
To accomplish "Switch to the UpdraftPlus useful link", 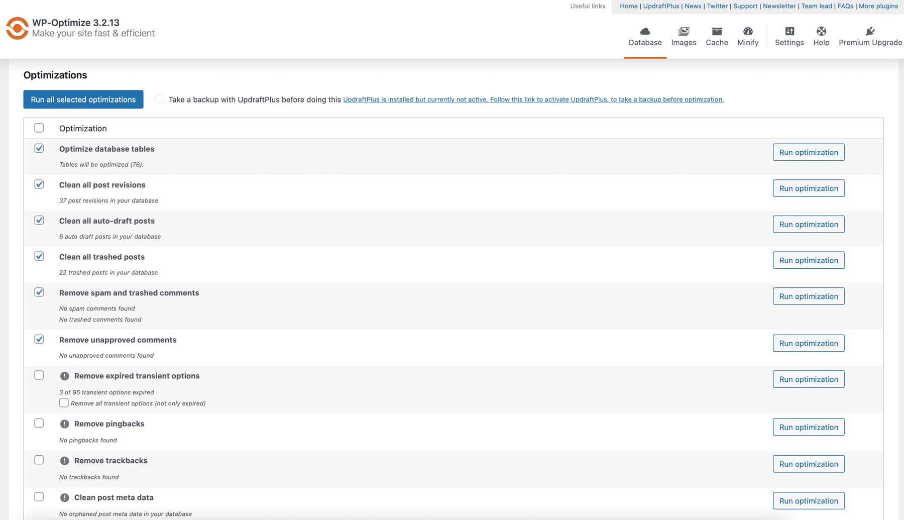I will (661, 6).
